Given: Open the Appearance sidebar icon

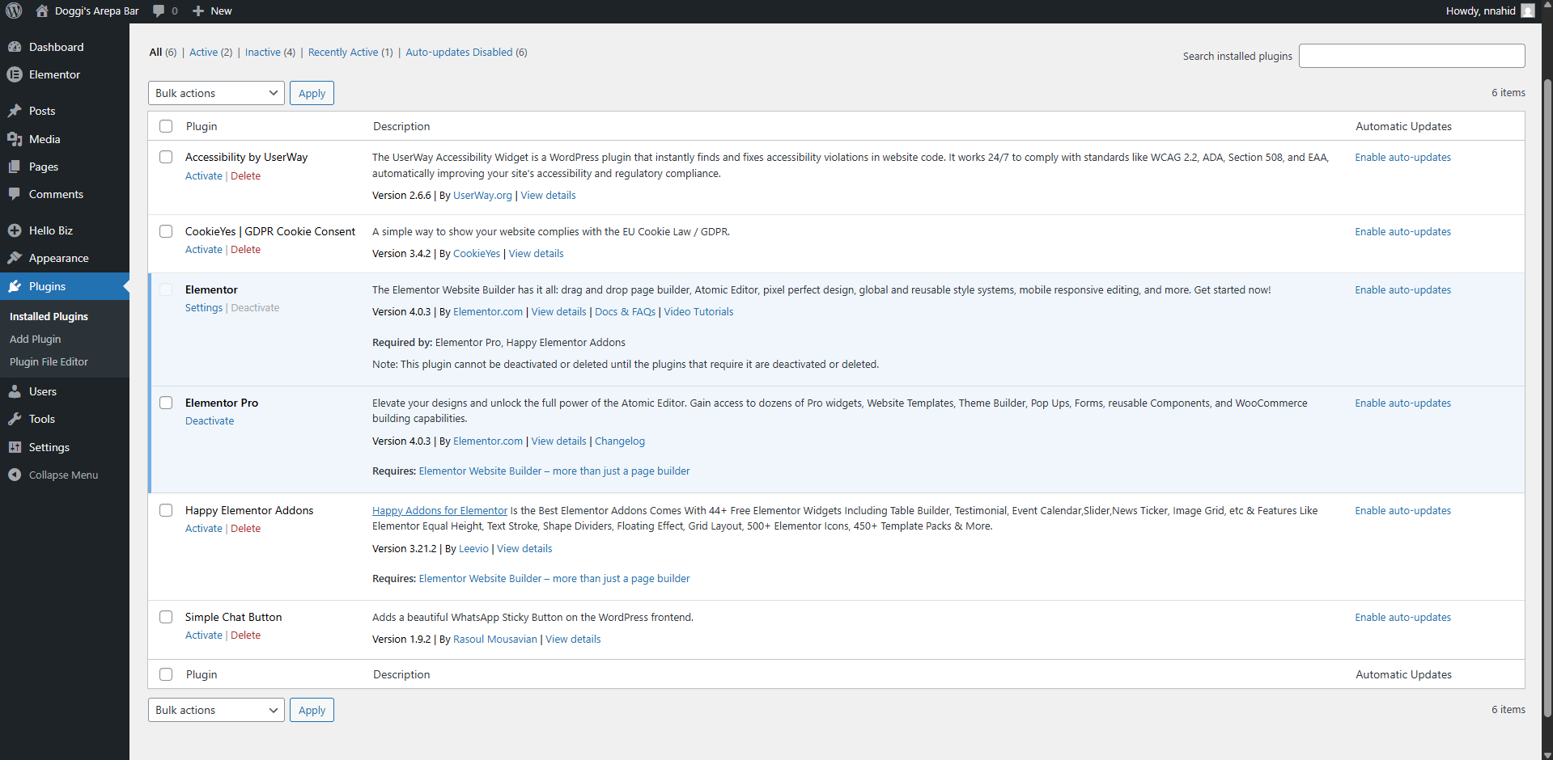Looking at the screenshot, I should click(16, 258).
